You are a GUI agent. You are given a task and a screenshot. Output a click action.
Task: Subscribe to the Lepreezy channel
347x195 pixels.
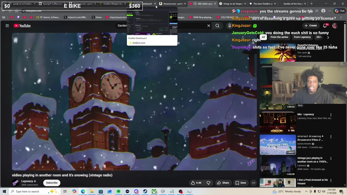pyautogui.click(x=52, y=183)
